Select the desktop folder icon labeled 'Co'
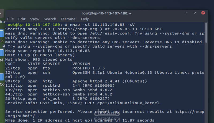214x123 pixels. [x=2, y=77]
